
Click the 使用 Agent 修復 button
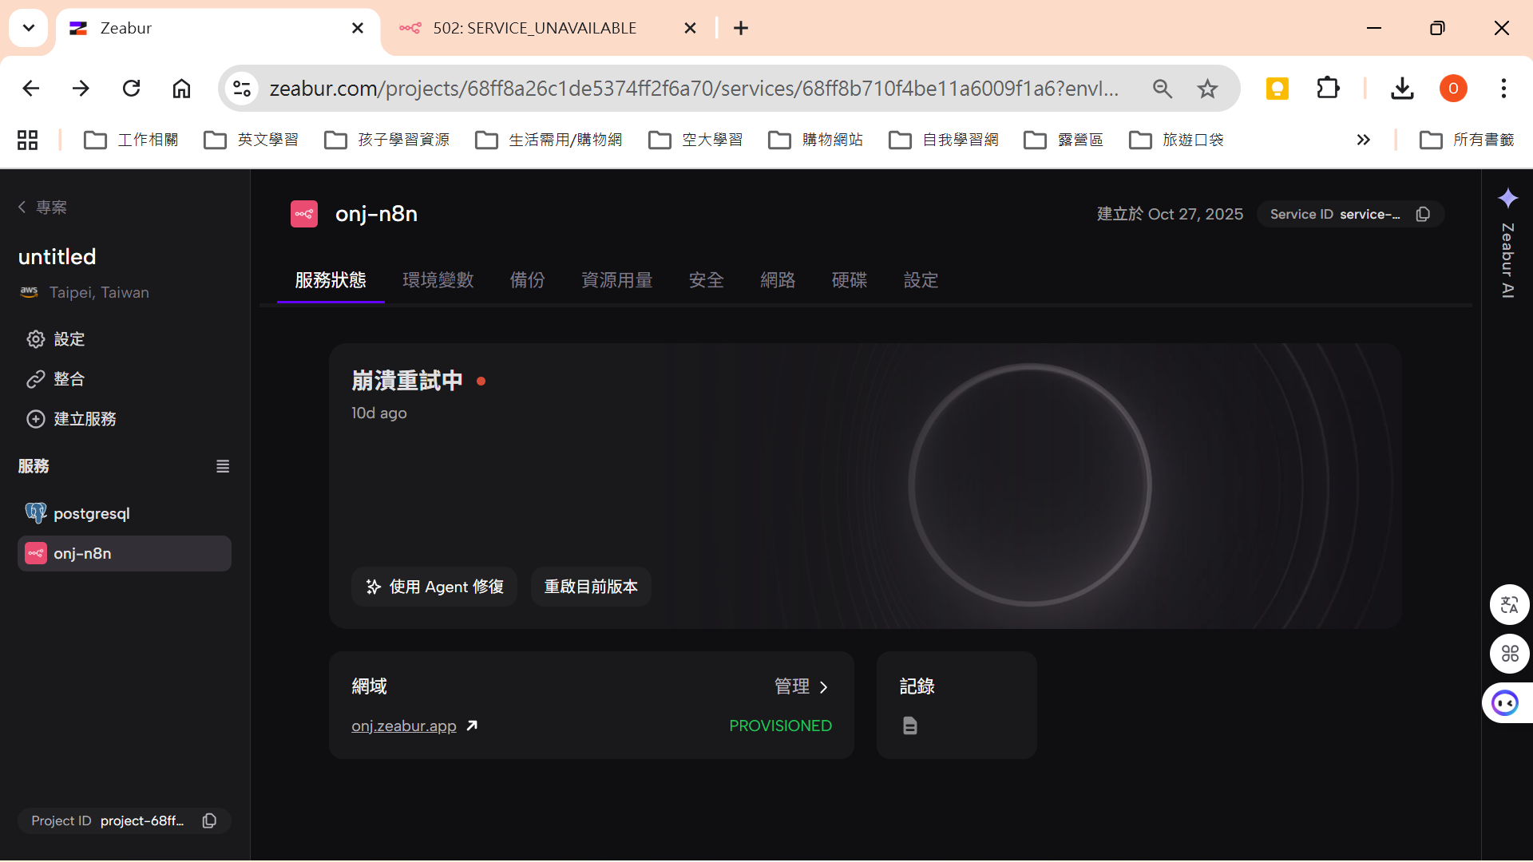(x=434, y=587)
